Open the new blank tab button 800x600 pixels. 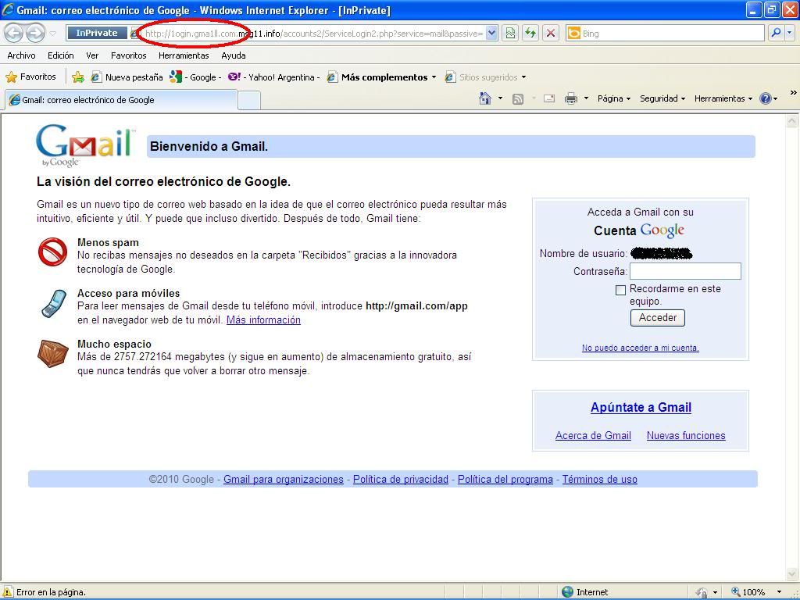point(248,100)
